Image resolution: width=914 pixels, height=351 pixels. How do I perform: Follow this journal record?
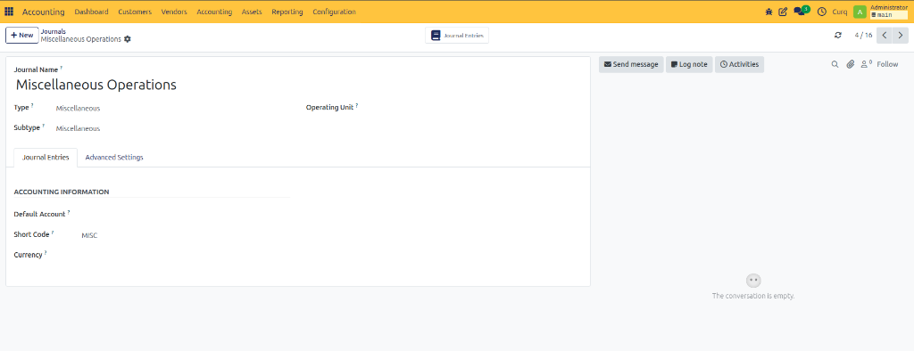(887, 64)
